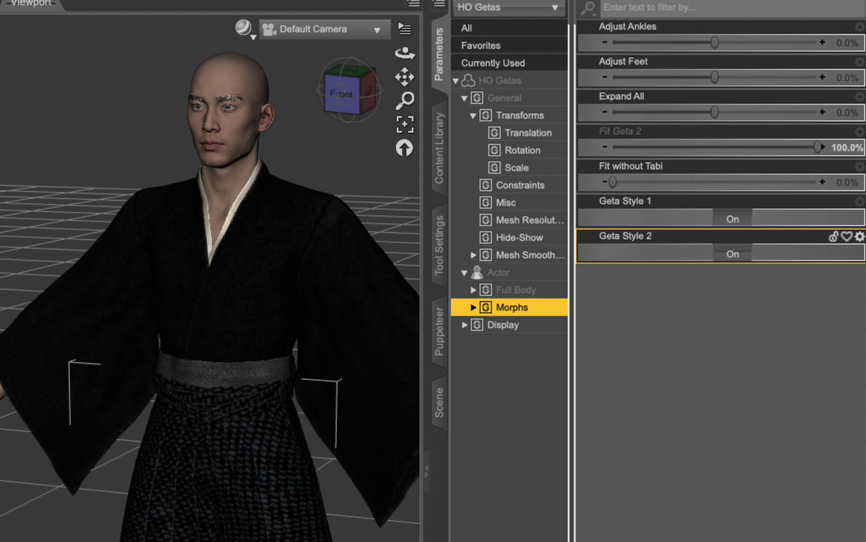Open Geta Style 2 gear settings icon
This screenshot has height=542, width=866.
tap(859, 237)
